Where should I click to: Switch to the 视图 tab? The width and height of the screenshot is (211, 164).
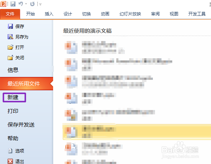(x=174, y=14)
